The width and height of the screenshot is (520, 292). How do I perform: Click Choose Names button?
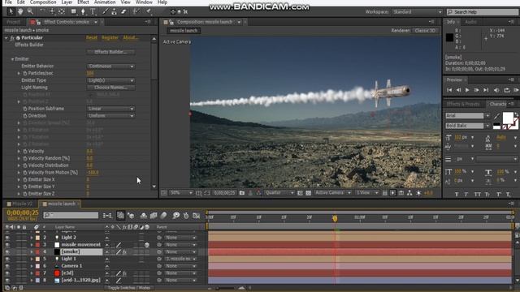[x=110, y=88]
